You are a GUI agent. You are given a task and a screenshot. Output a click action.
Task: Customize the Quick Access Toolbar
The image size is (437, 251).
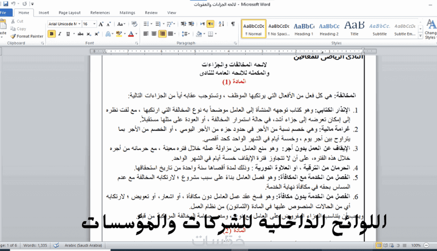(32, 4)
